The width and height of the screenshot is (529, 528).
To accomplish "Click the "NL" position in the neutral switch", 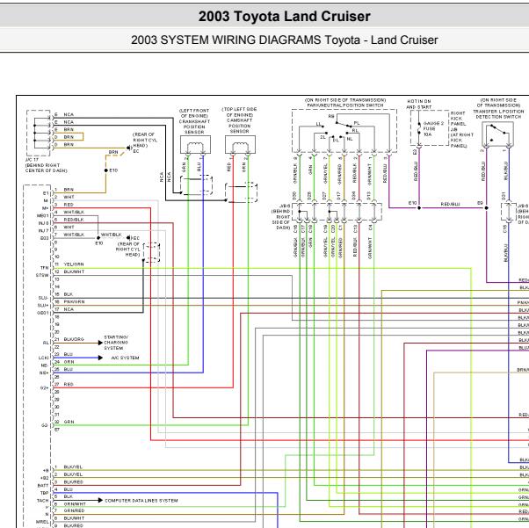I will [x=350, y=139].
